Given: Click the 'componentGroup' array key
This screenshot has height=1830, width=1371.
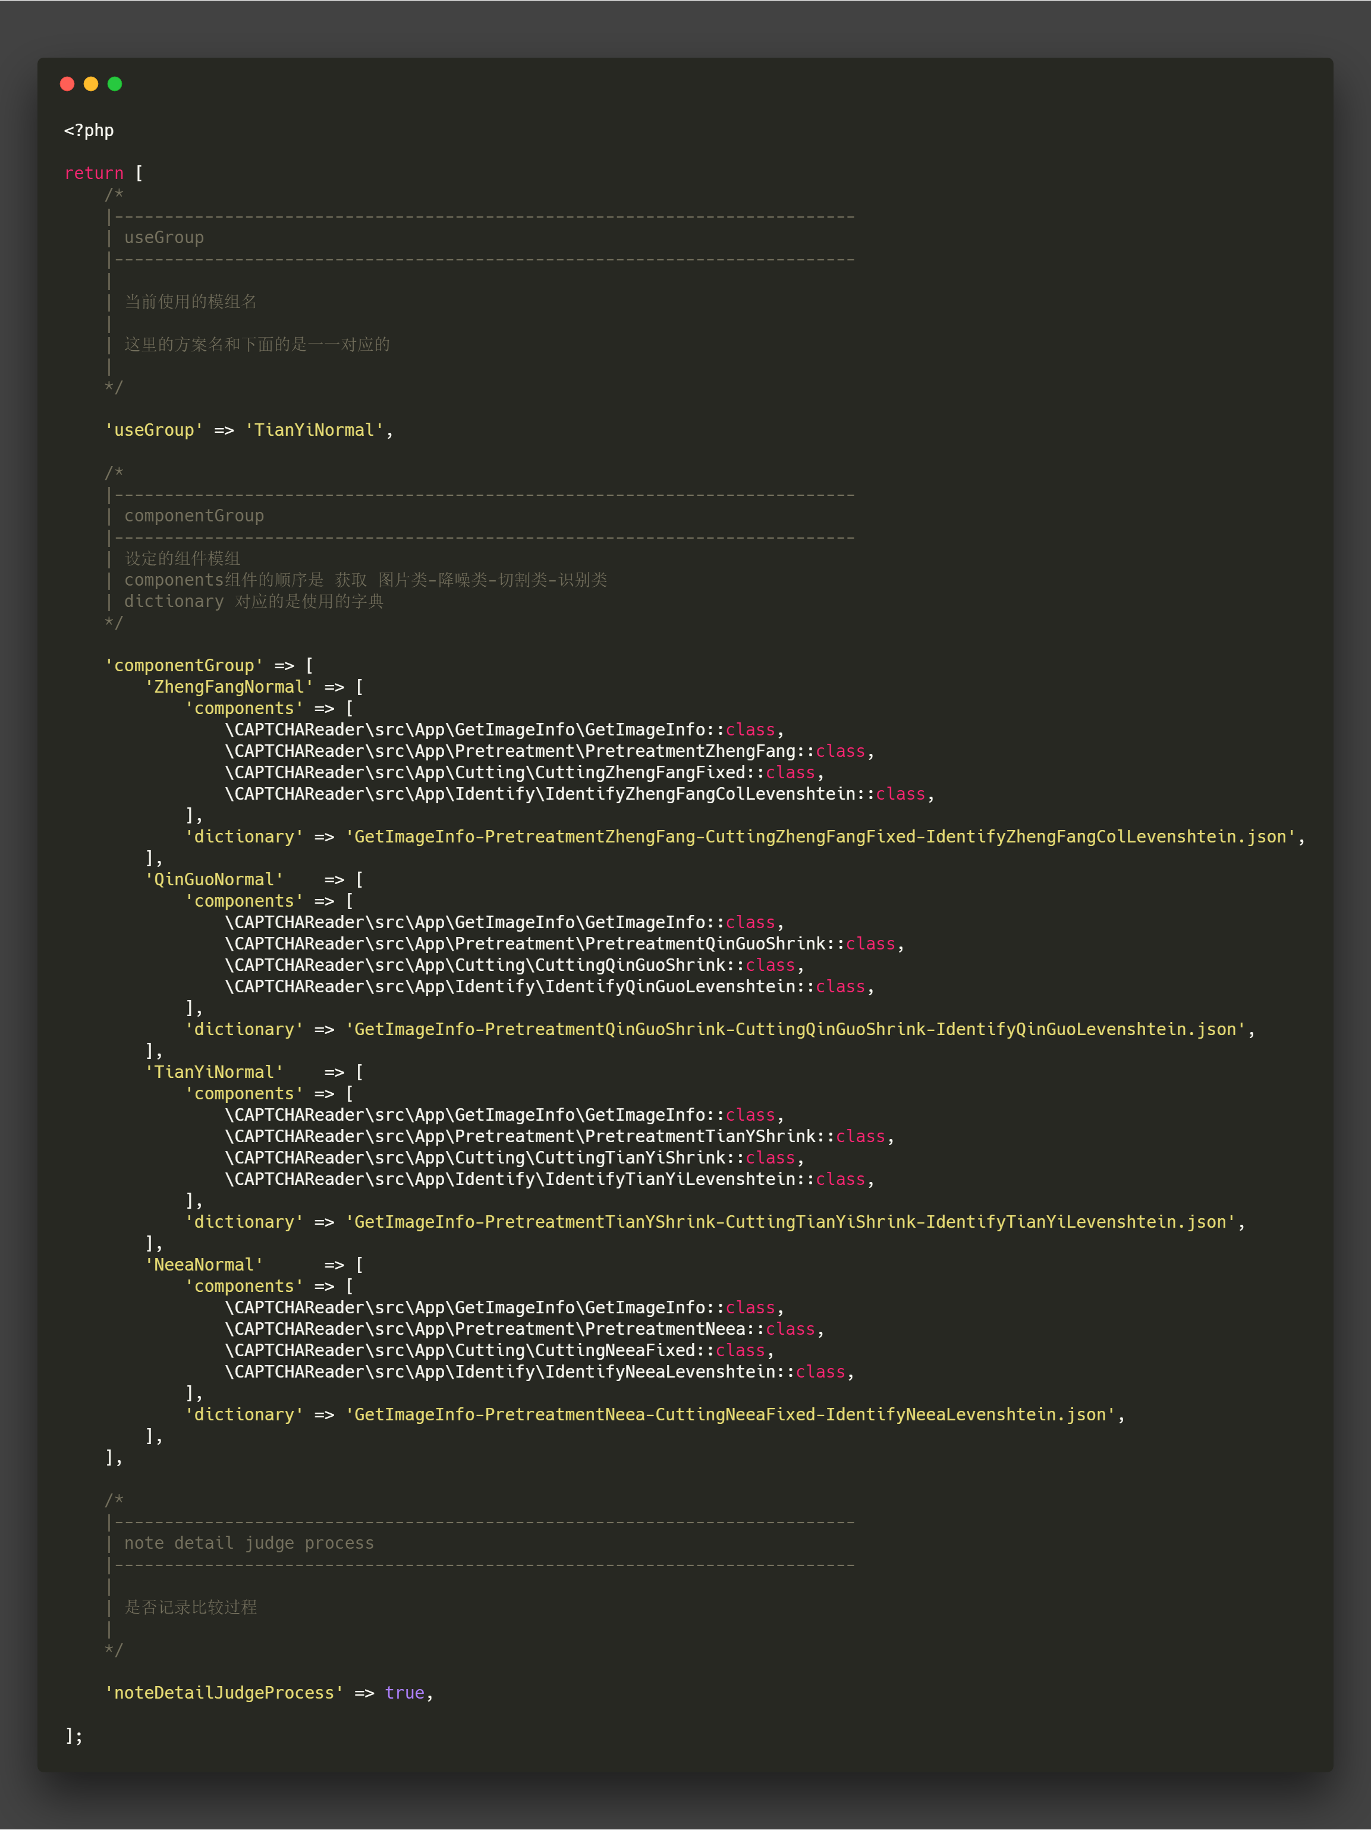Looking at the screenshot, I should [184, 665].
